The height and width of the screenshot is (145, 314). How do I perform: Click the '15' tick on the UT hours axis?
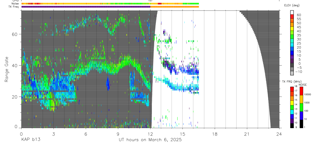(x=182, y=134)
